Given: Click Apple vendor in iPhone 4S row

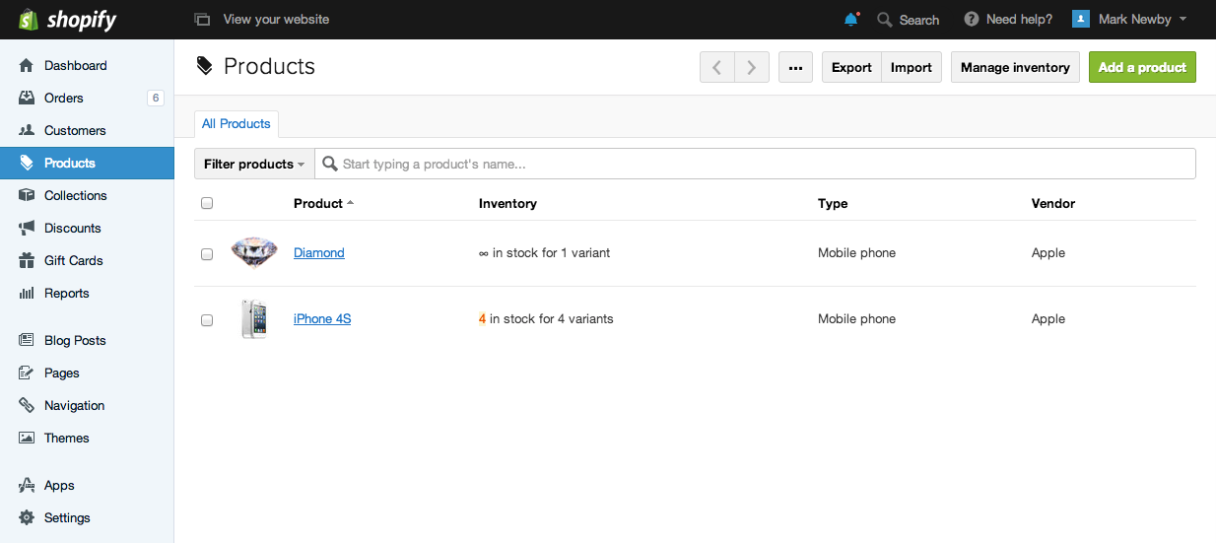Looking at the screenshot, I should tap(1048, 318).
